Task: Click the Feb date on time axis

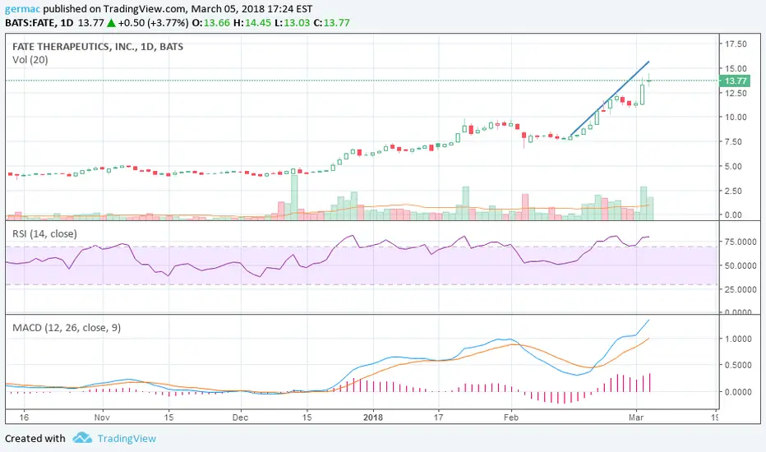Action: (x=511, y=417)
